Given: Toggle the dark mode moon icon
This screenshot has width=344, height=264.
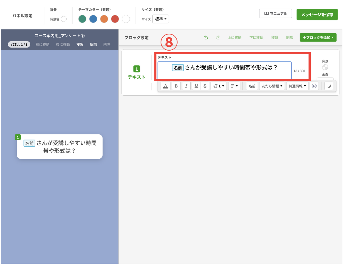Looking at the screenshot, I should click(x=329, y=86).
